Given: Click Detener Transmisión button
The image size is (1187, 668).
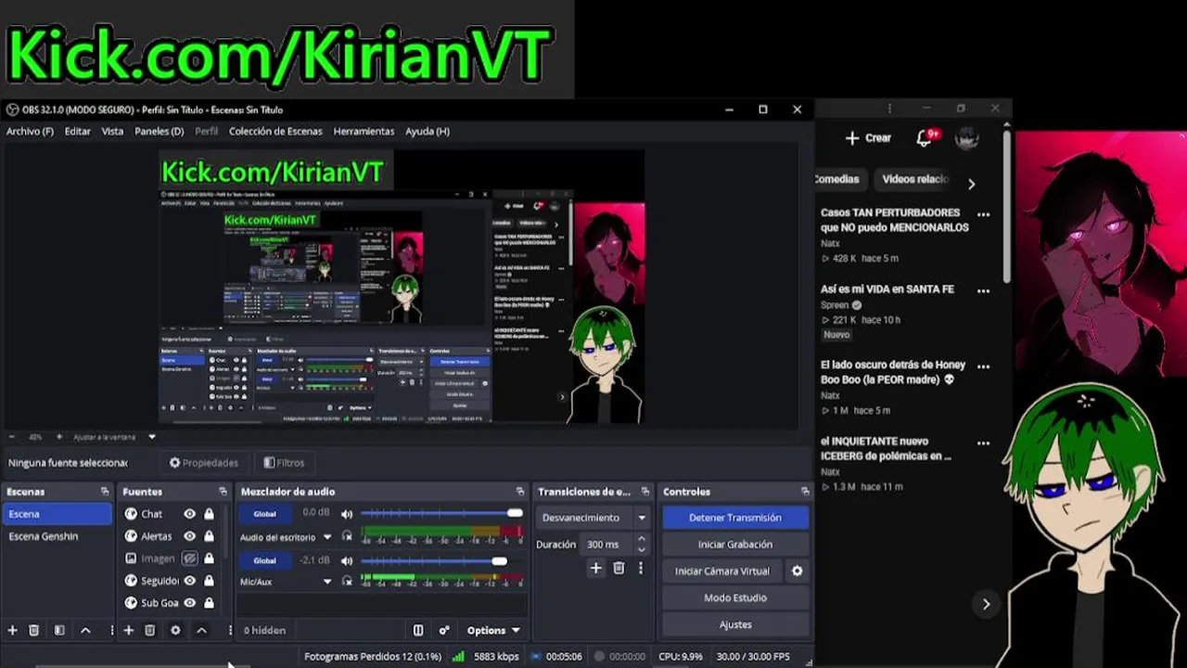Looking at the screenshot, I should [x=735, y=518].
